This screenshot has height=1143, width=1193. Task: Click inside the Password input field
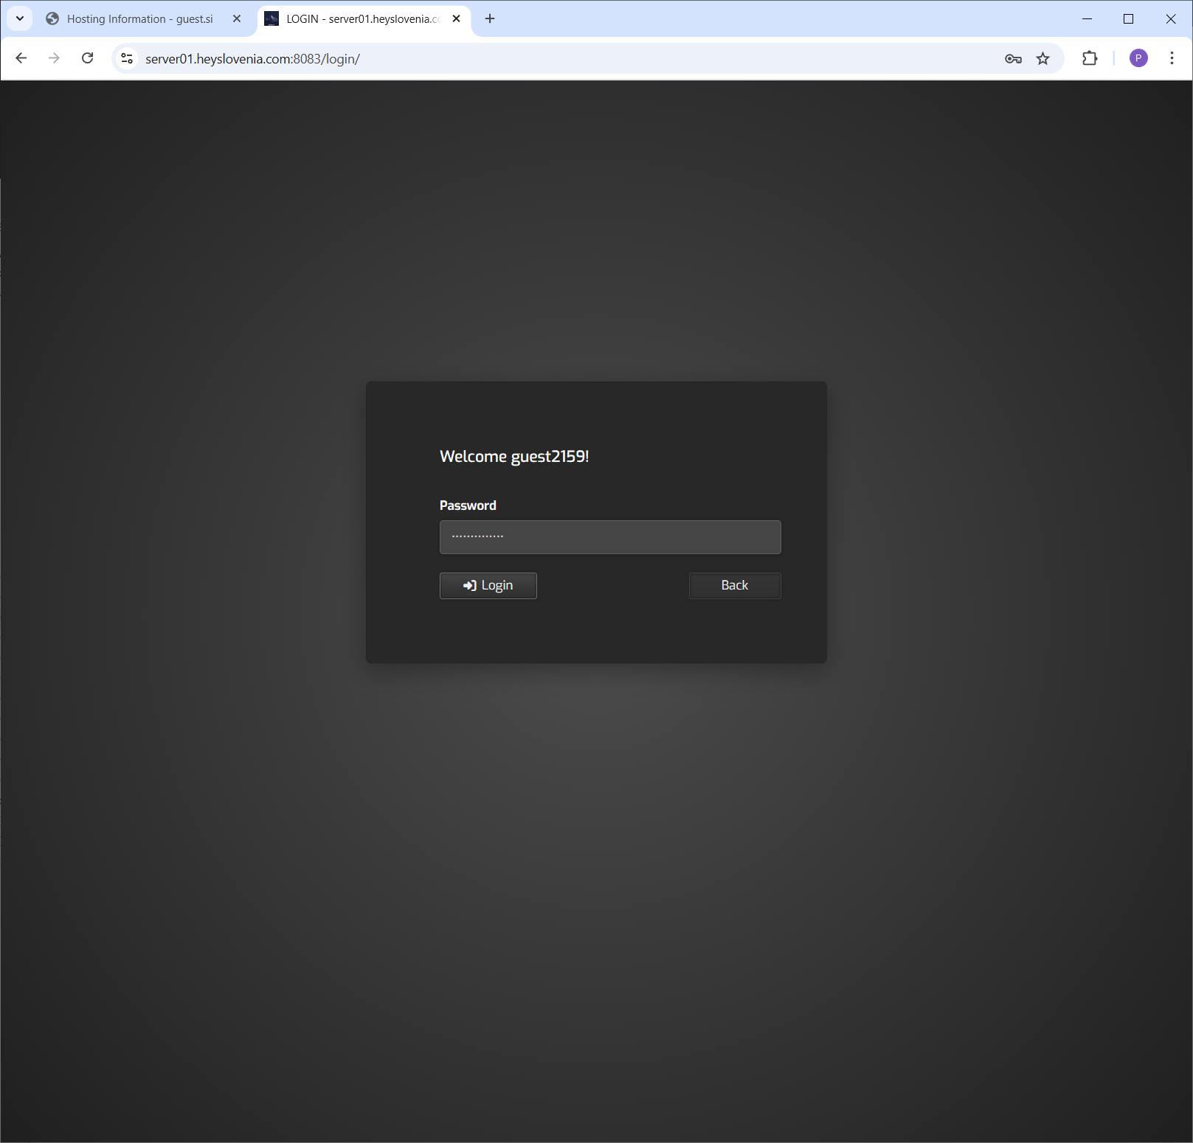[x=609, y=536]
